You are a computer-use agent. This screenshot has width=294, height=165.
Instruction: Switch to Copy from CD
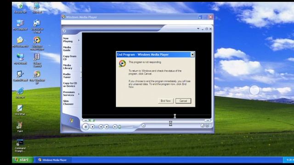coord(69,58)
